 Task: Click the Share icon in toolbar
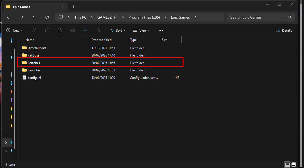85,30
